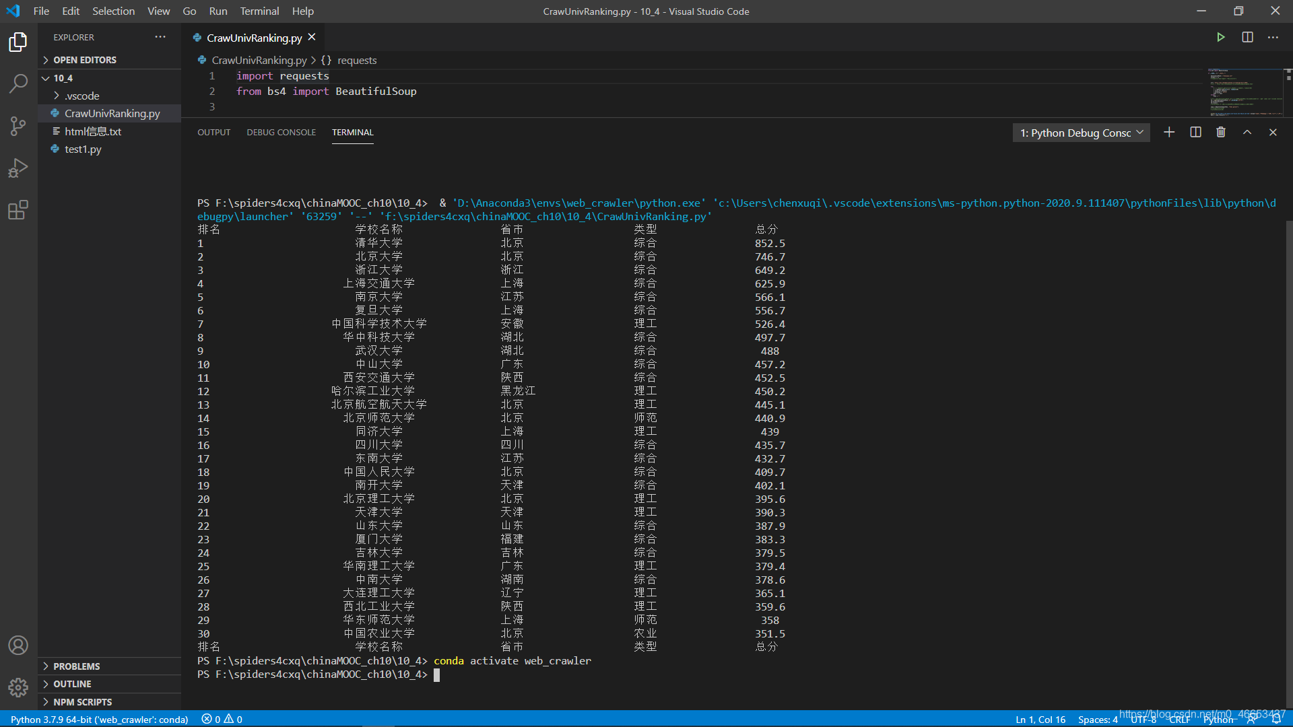Viewport: 1293px width, 727px height.
Task: Open the Explorer view in activity bar
Action: tap(18, 42)
